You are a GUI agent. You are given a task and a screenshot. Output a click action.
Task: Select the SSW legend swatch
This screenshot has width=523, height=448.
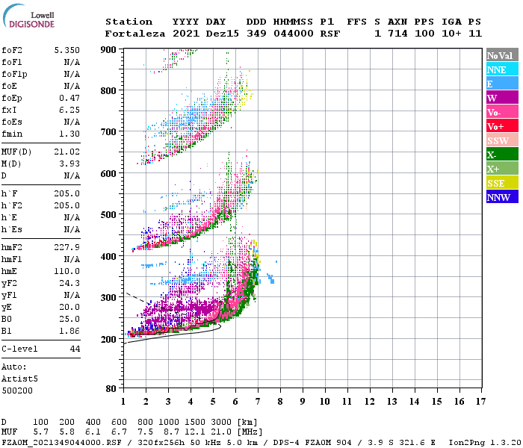click(502, 140)
